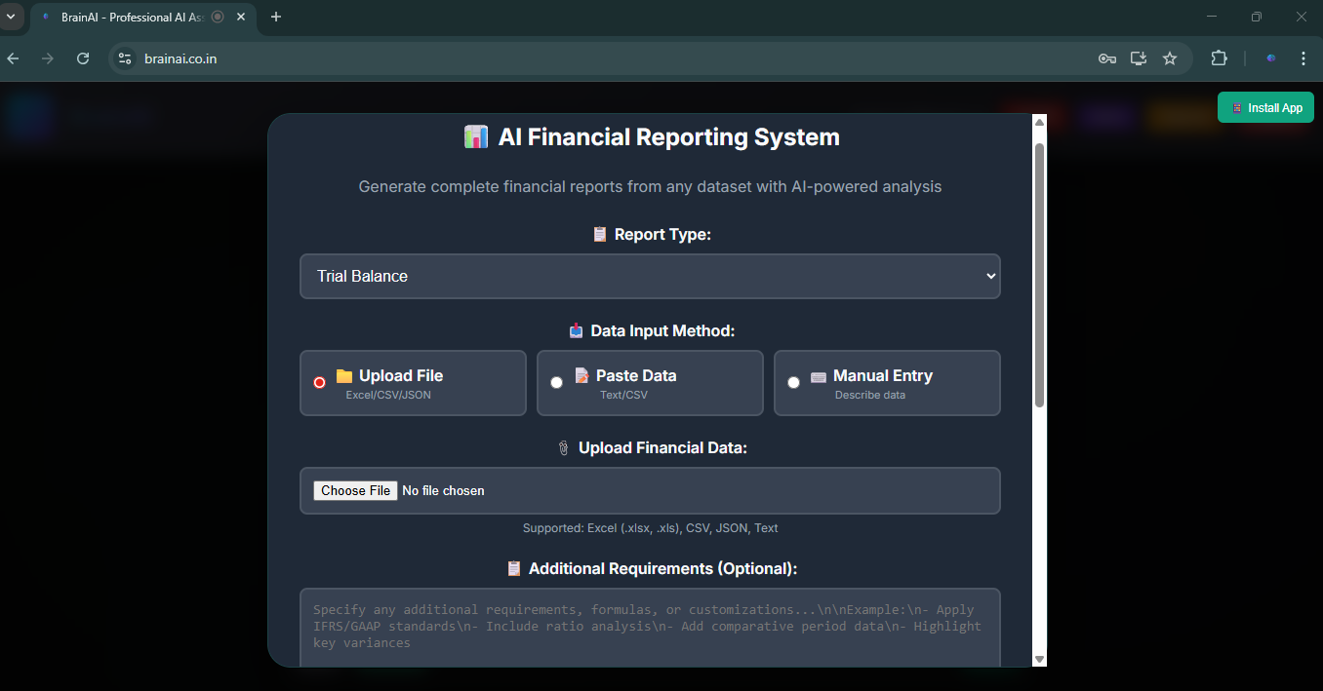Select the Paste Data radio button
This screenshot has height=691, width=1323.
click(556, 383)
